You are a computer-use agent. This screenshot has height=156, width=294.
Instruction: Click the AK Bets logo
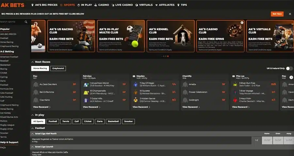pyautogui.click(x=12, y=5)
